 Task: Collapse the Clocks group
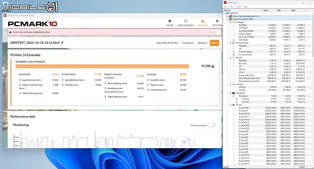(230, 105)
